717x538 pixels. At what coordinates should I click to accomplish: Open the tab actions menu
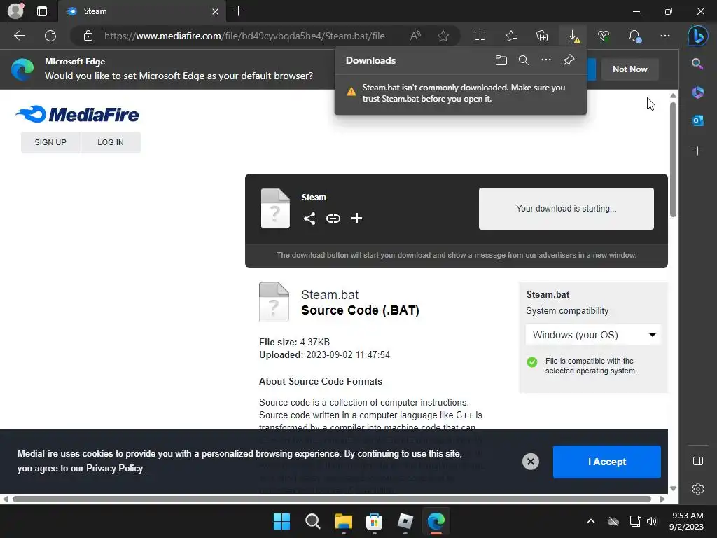41,11
